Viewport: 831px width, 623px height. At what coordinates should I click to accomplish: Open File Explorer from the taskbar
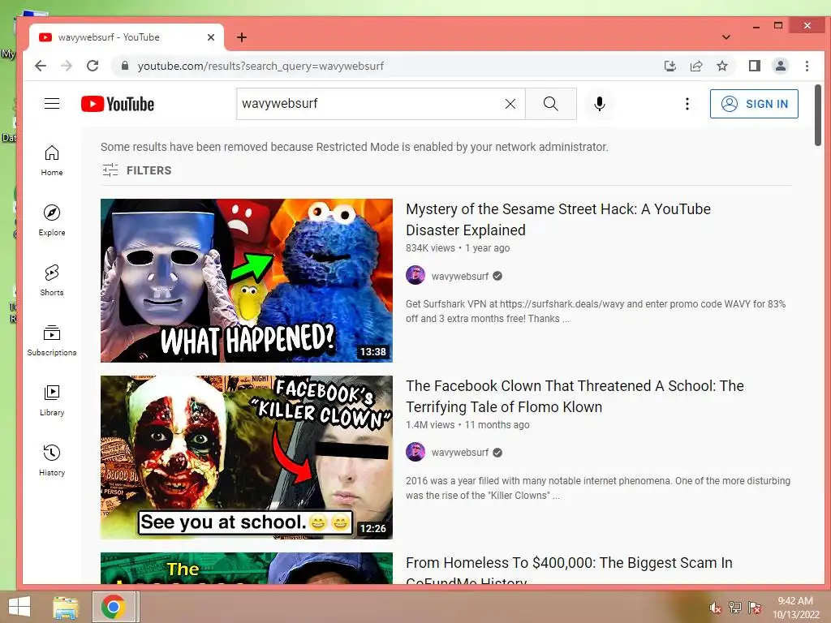66,607
